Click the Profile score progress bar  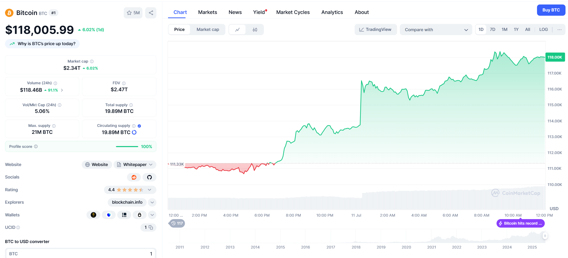click(127, 147)
